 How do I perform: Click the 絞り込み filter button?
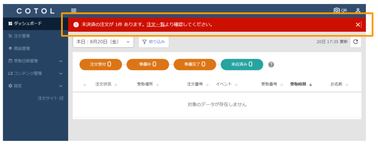pos(154,42)
